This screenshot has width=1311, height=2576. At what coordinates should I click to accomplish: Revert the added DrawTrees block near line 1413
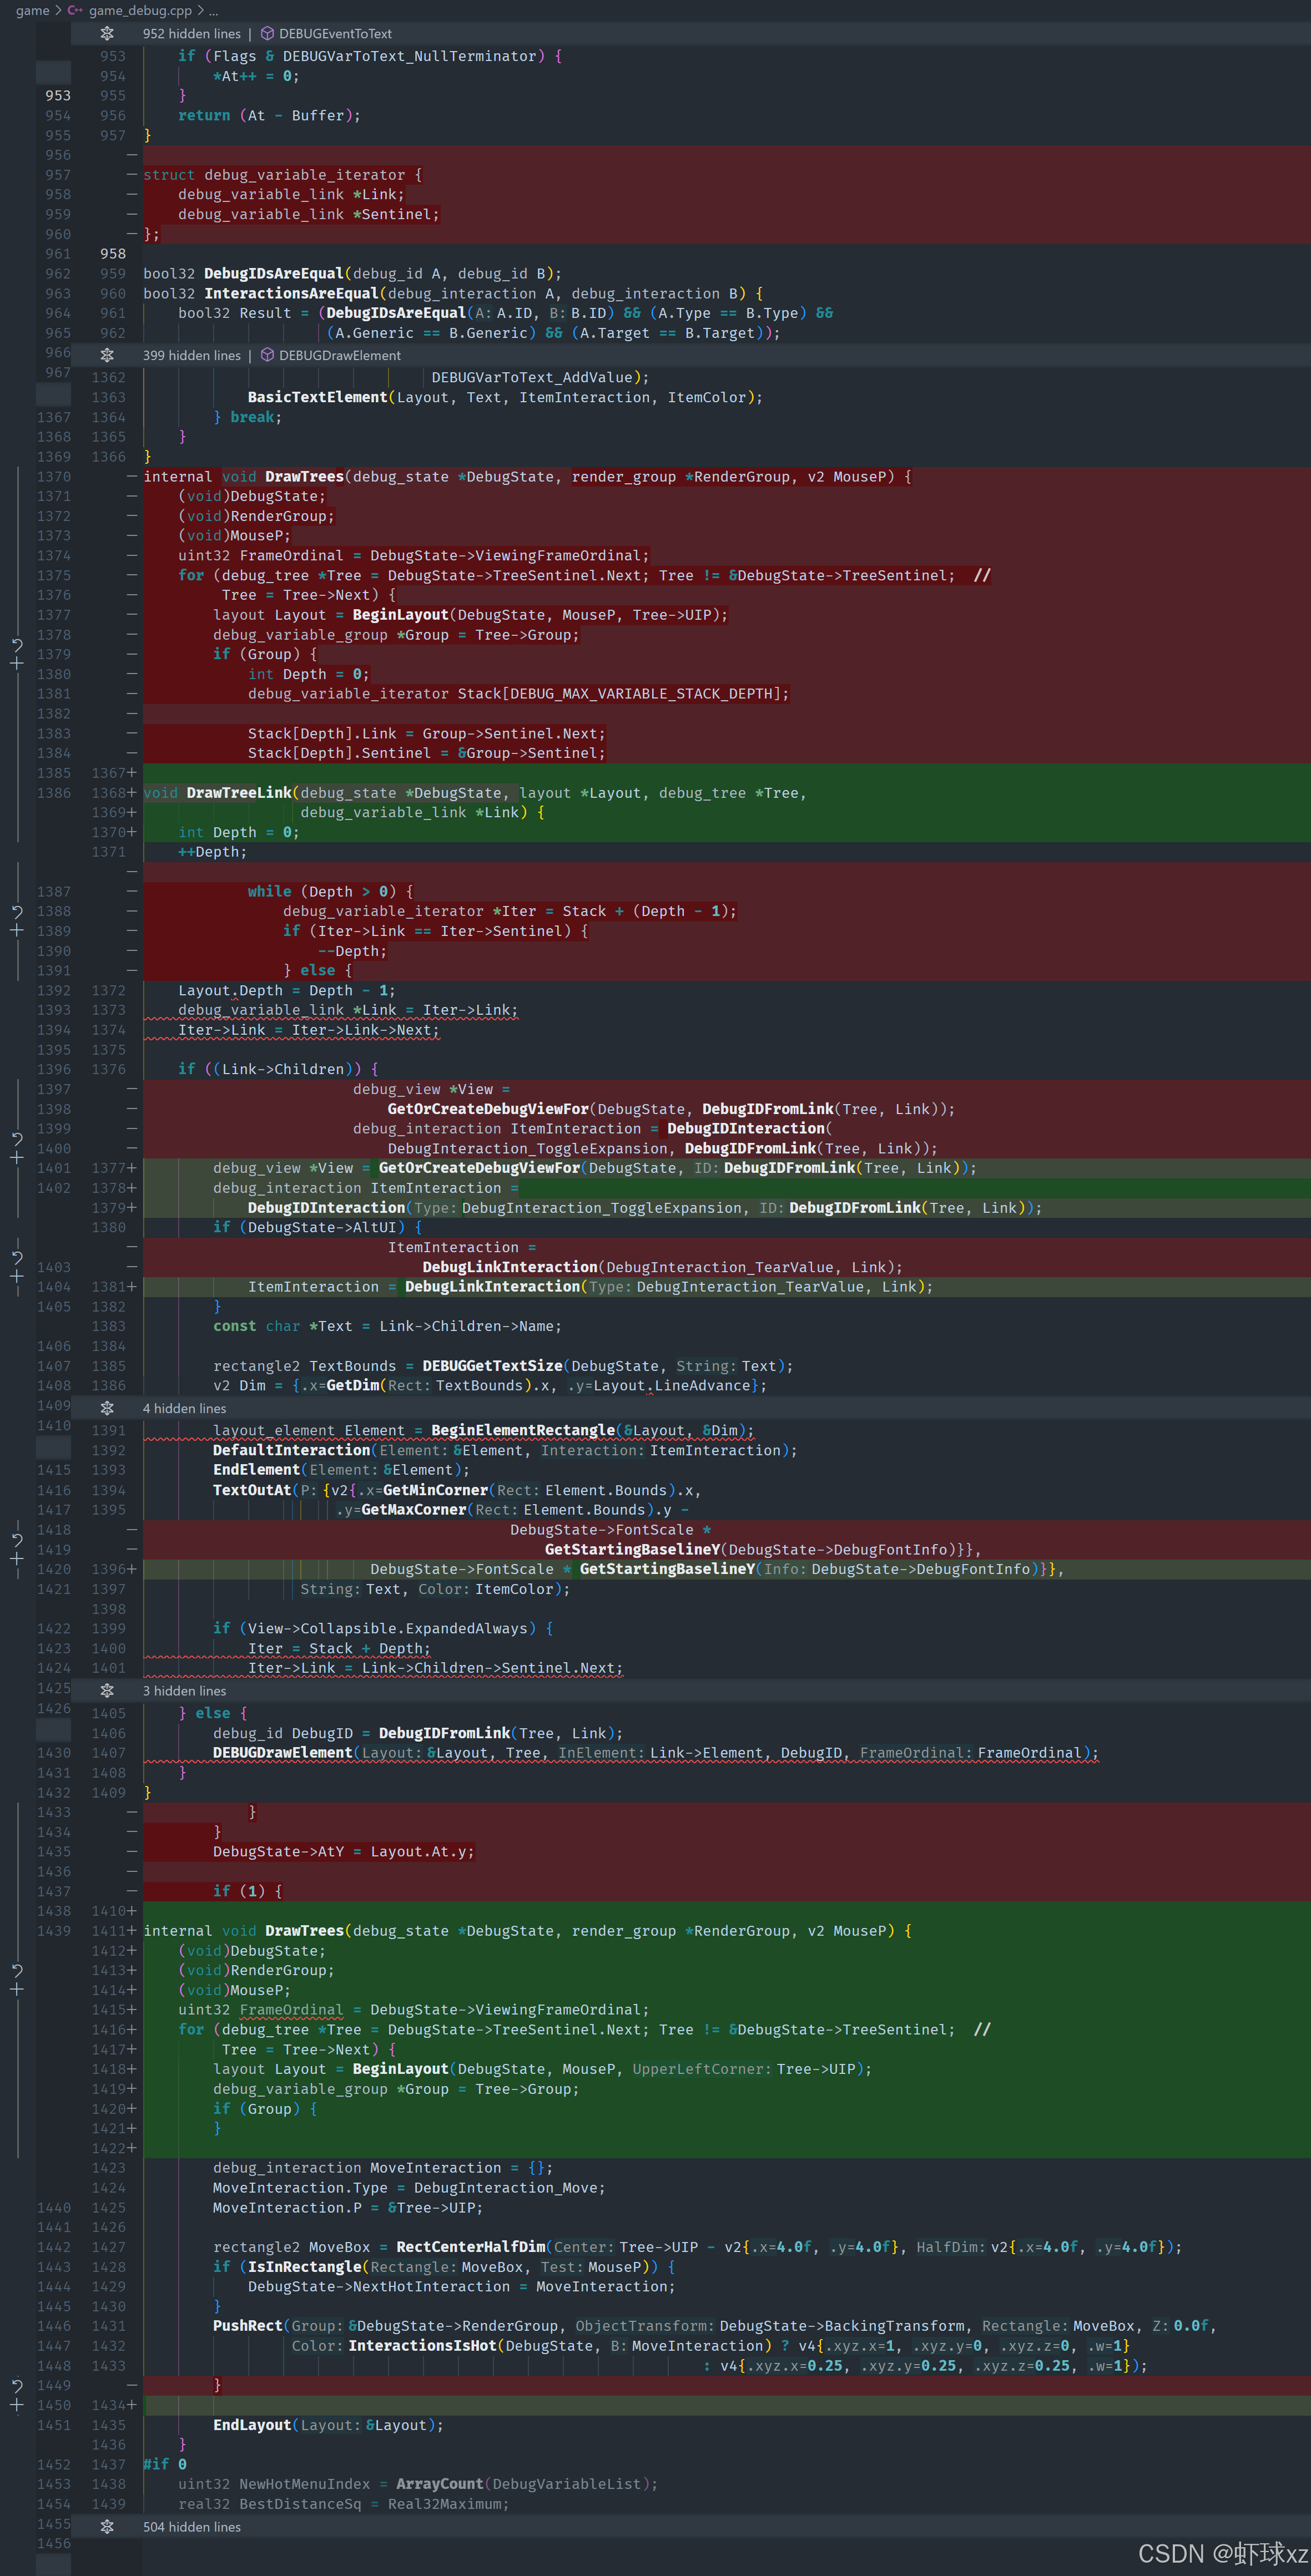[x=17, y=1970]
